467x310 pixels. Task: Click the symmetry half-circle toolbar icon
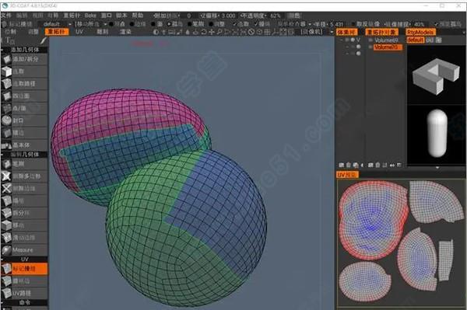[x=156, y=32]
